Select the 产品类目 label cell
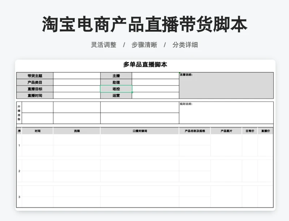 pyautogui.click(x=35, y=82)
